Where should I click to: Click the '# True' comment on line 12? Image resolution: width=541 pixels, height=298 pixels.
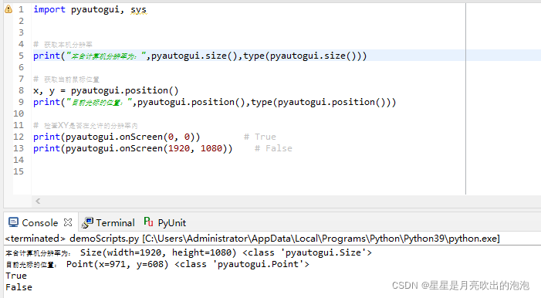(260, 137)
